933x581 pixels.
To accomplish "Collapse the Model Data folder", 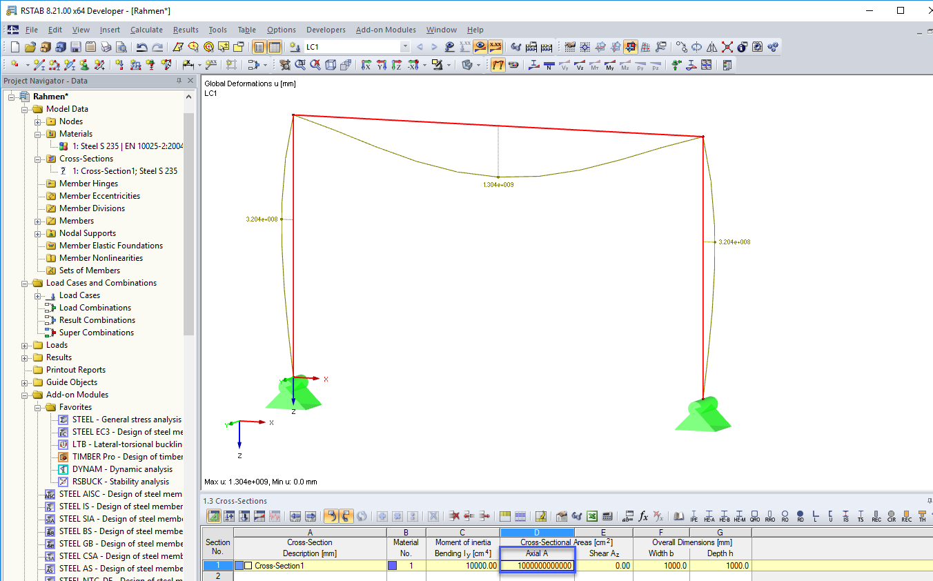I will 26,109.
